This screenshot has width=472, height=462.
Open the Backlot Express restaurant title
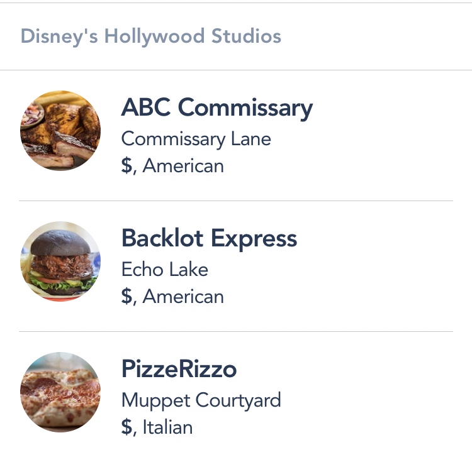(209, 239)
